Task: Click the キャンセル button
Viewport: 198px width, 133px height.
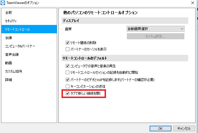Action: (184, 129)
